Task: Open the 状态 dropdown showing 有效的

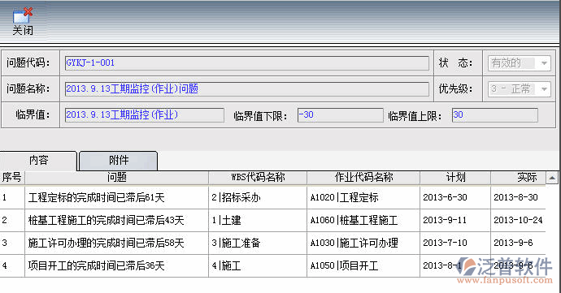Action: click(520, 63)
